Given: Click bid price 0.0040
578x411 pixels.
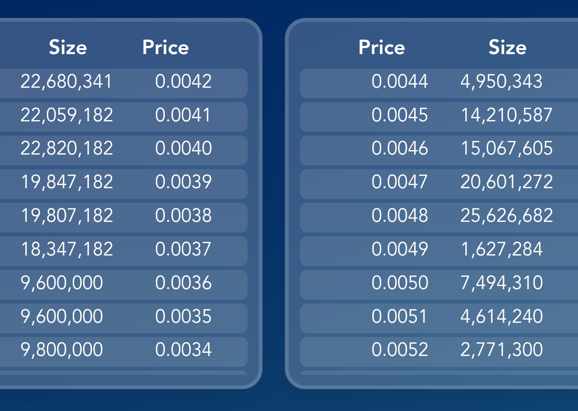Looking at the screenshot, I should pyautogui.click(x=184, y=148).
